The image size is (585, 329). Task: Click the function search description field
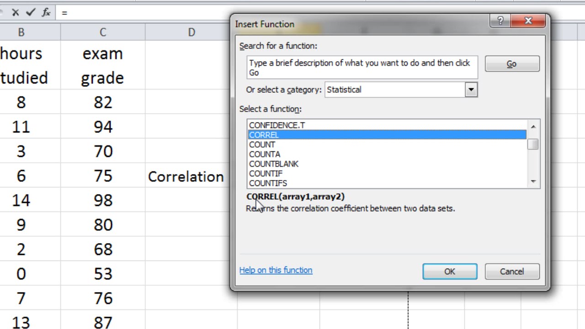pyautogui.click(x=362, y=68)
